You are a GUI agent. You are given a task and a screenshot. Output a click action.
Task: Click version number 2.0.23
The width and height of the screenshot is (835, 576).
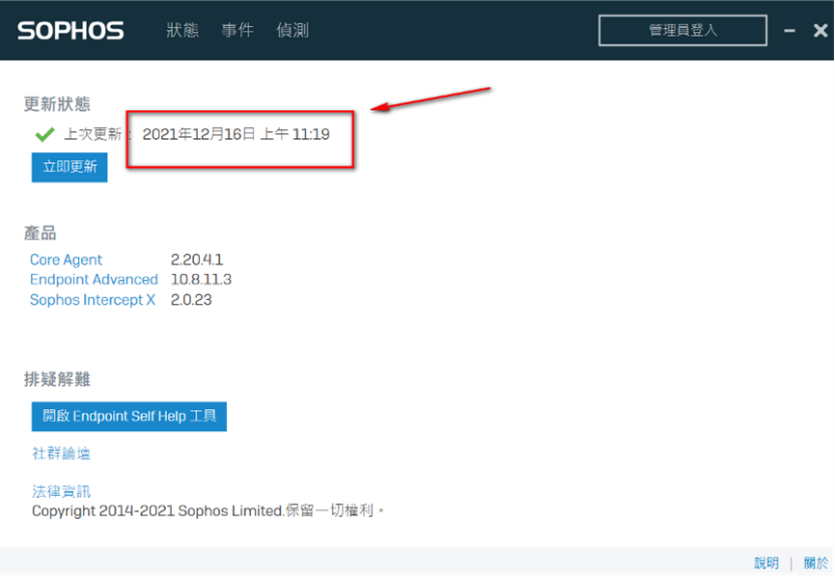click(191, 300)
